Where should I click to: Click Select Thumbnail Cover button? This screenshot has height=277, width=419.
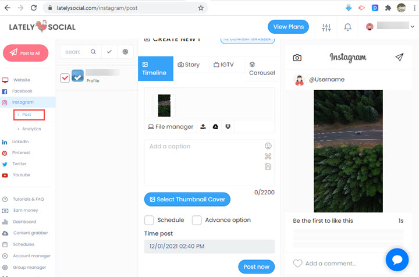pos(187,199)
